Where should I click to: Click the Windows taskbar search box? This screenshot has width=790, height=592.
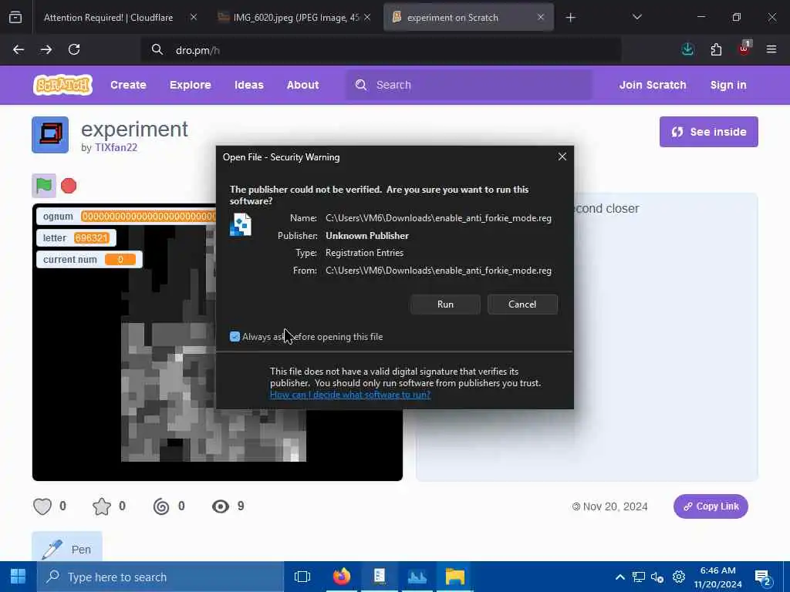[x=160, y=577]
